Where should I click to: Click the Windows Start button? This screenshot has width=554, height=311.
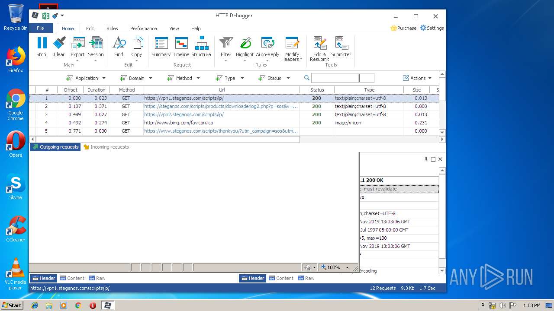click(12, 305)
